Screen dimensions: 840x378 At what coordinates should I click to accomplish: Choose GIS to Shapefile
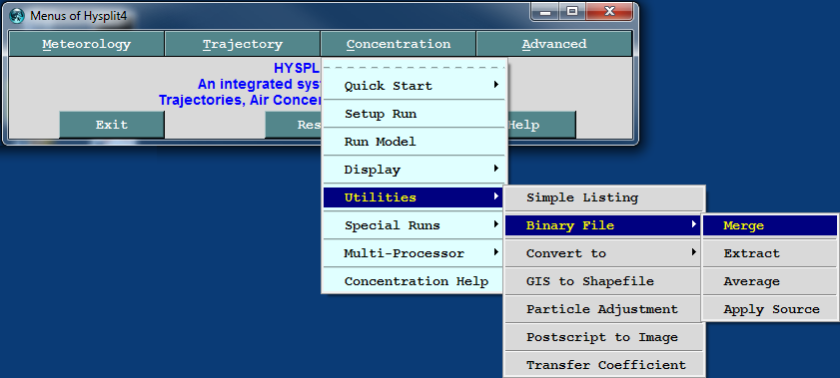(x=603, y=280)
